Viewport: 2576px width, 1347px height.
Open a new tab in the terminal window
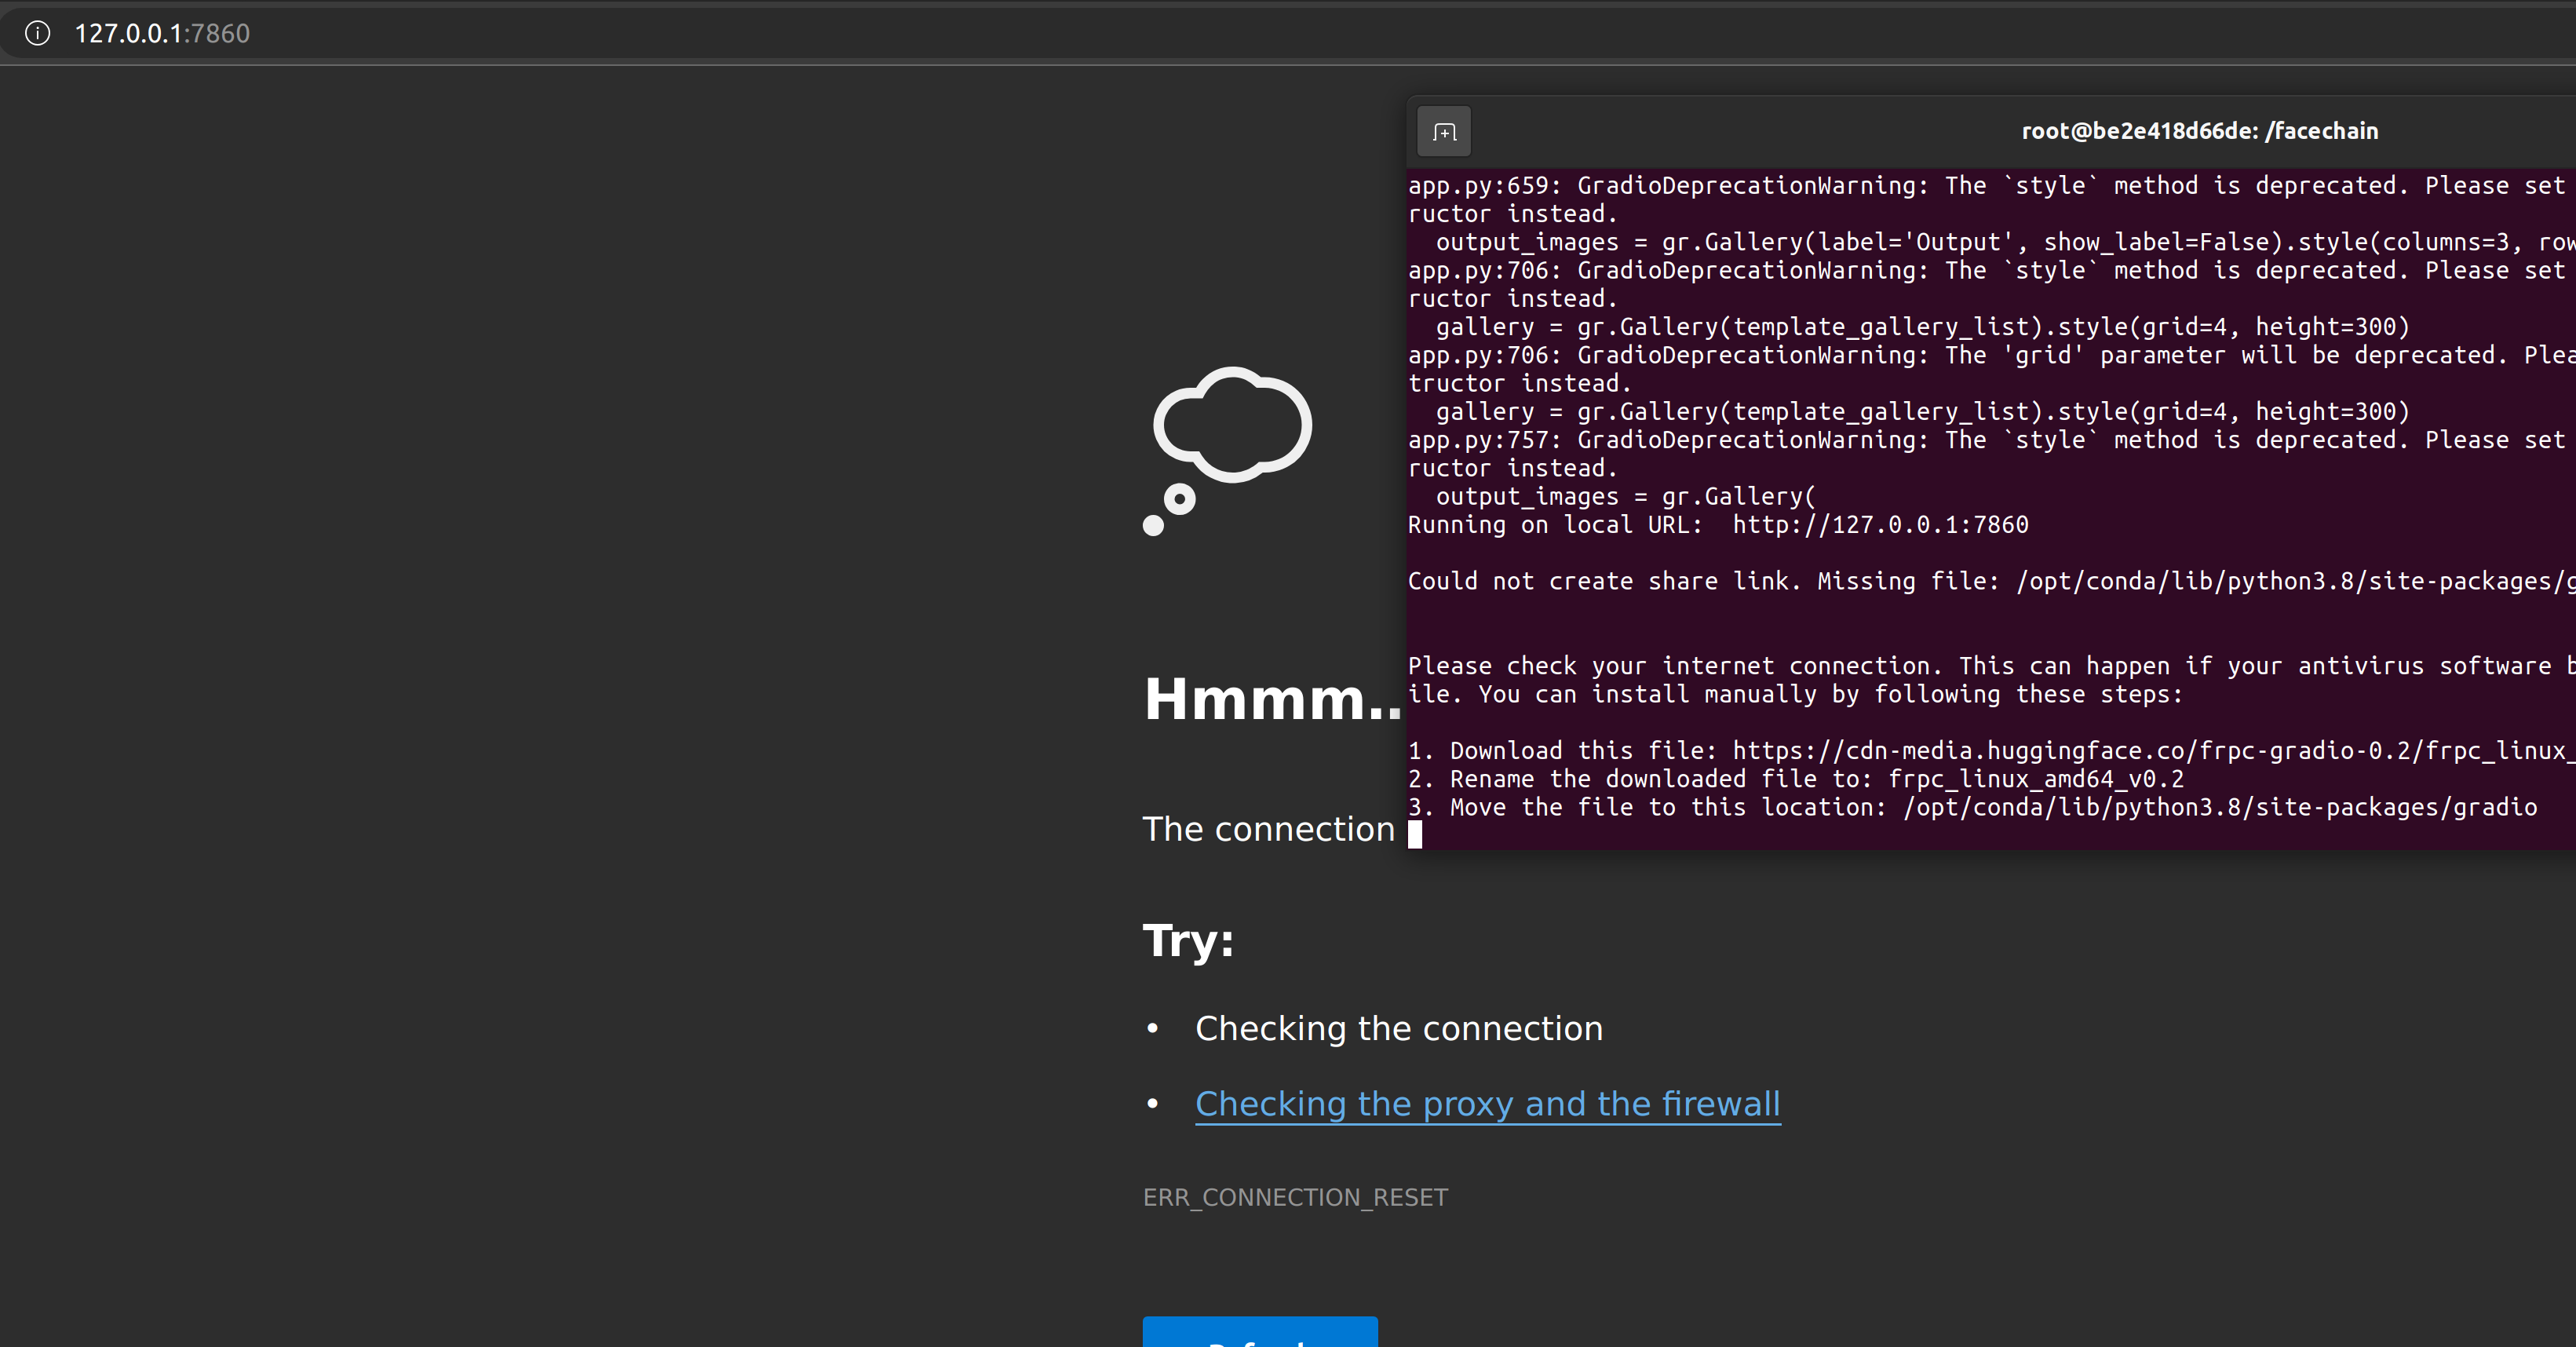point(1444,132)
